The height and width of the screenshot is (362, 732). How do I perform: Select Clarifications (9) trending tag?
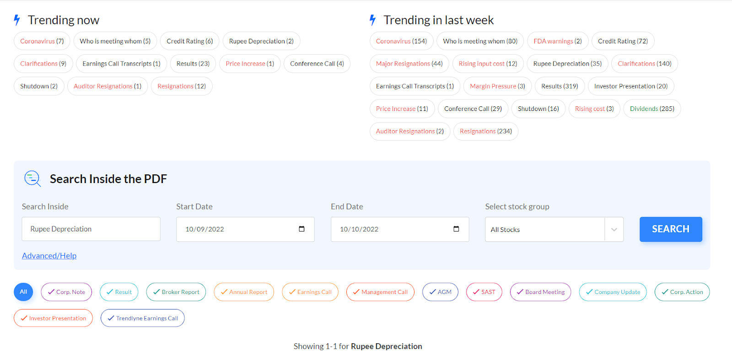[43, 63]
